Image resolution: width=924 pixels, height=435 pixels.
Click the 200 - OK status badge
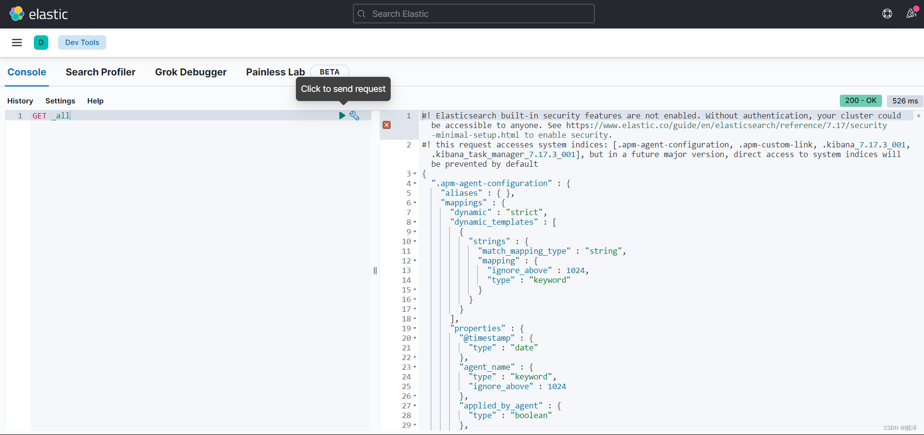click(x=861, y=101)
